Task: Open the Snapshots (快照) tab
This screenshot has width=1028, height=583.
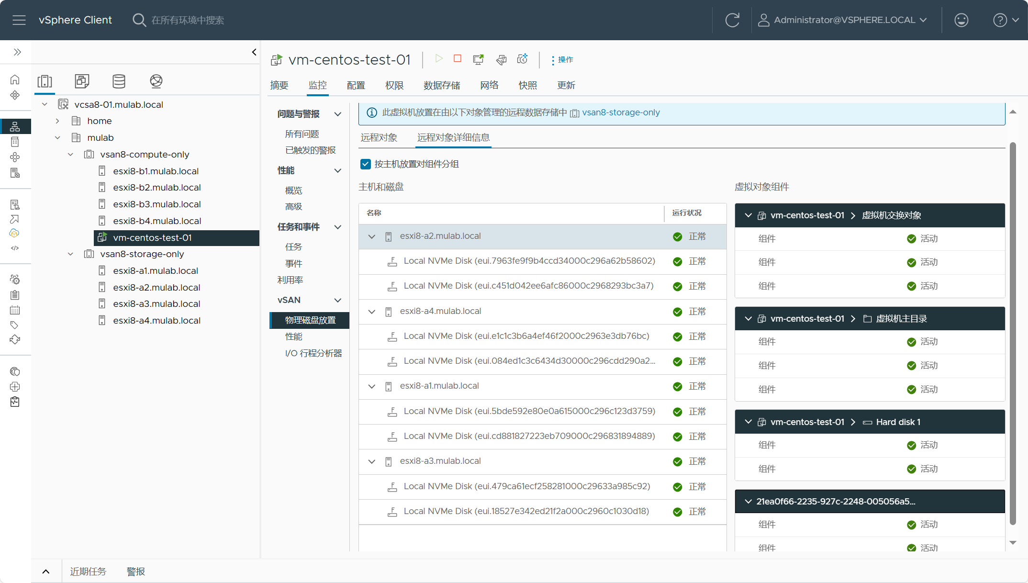Action: 528,85
